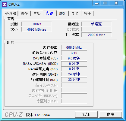The width and height of the screenshot is (126, 121).
Task: Click the 通道数 label
Action: [x=73, y=24]
